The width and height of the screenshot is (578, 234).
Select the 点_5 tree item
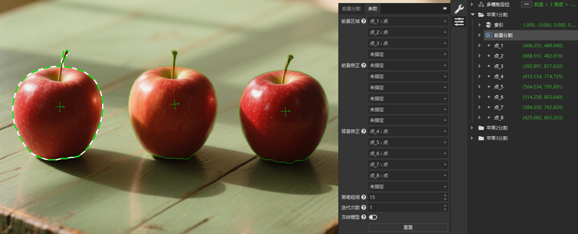498,87
